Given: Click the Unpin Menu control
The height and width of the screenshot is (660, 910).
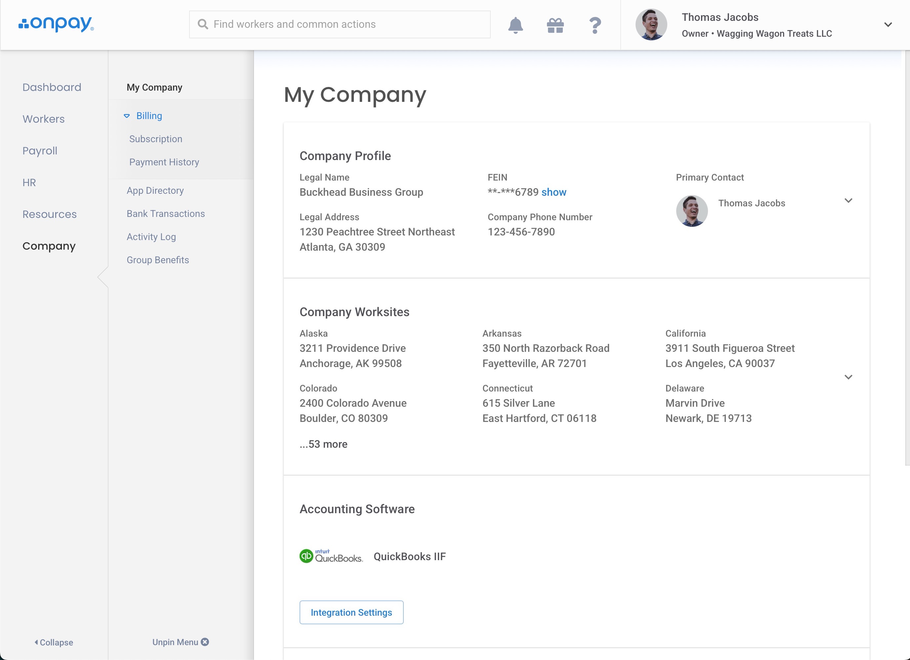Looking at the screenshot, I should 181,642.
